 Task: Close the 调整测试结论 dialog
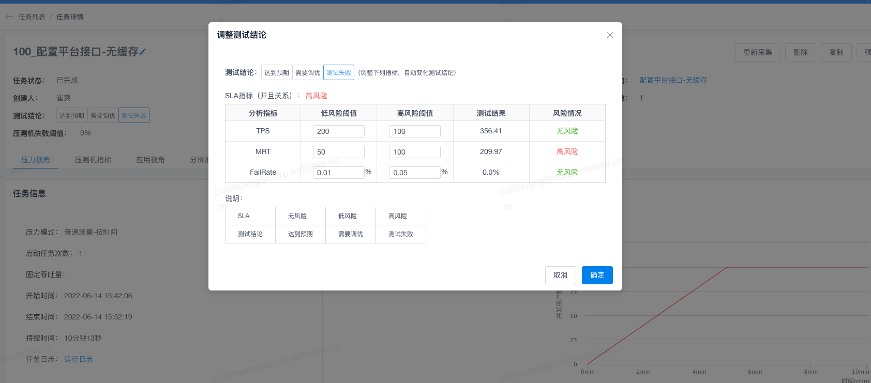click(x=610, y=35)
